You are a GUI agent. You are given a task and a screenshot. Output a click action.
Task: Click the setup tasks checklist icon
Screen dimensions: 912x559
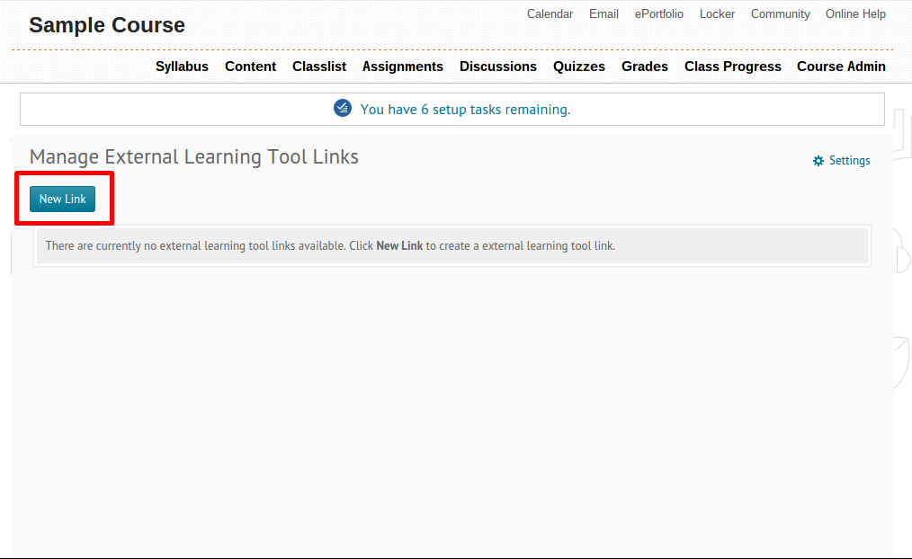pyautogui.click(x=343, y=108)
